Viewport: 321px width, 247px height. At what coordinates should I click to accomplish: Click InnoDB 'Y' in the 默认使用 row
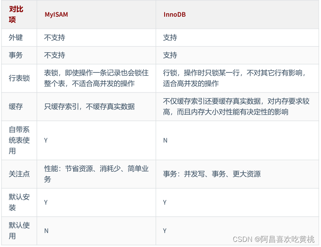165,231
